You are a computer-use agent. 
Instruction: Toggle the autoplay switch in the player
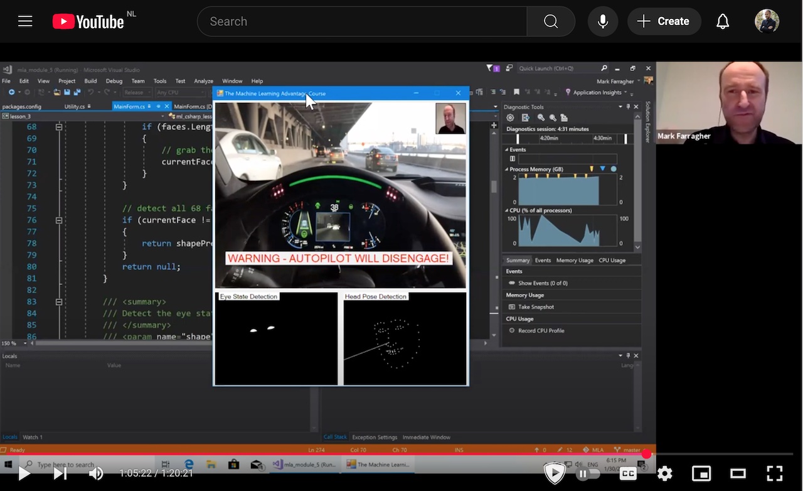click(588, 473)
